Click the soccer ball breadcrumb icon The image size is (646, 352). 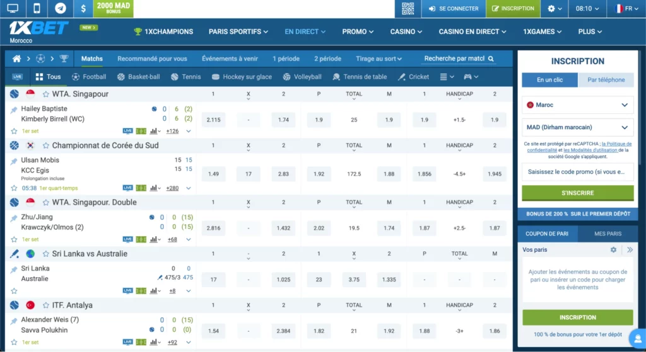coord(40,59)
